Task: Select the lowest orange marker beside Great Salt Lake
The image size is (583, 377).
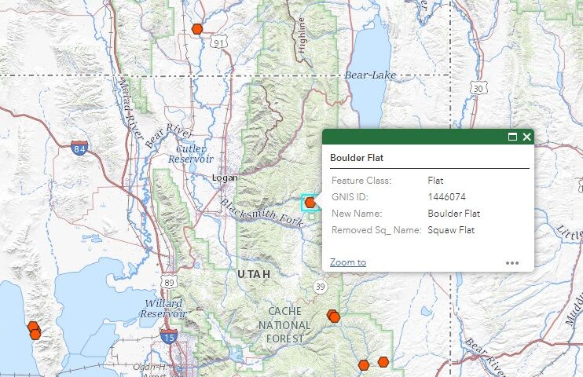Action: click(35, 335)
